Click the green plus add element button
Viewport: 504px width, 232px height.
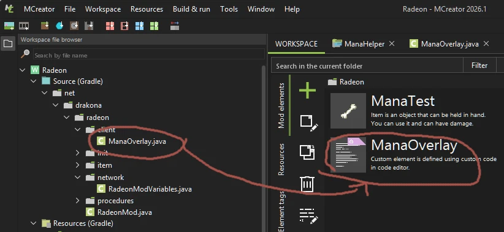pyautogui.click(x=308, y=90)
